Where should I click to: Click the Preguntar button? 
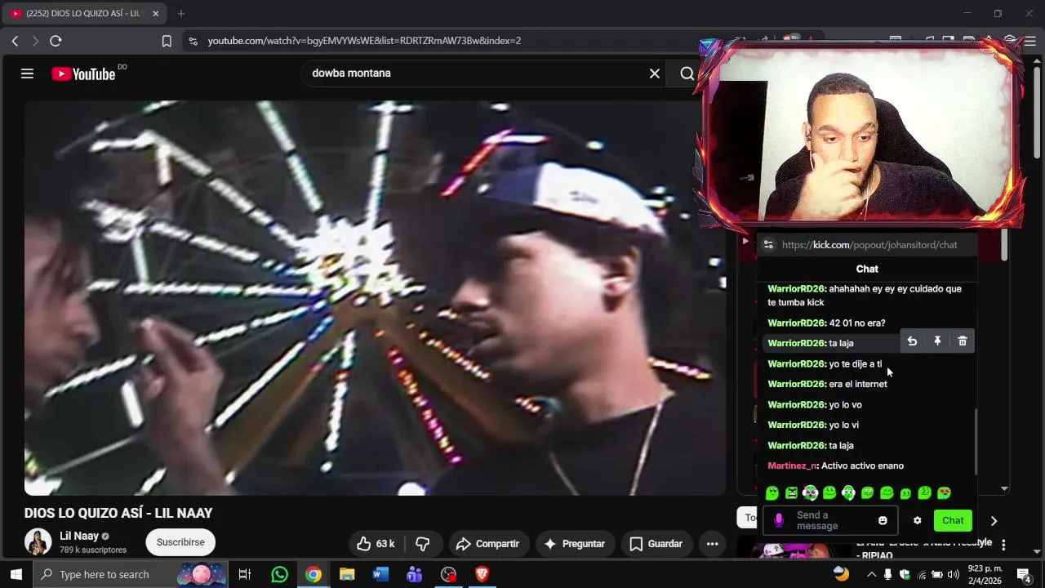pos(574,544)
